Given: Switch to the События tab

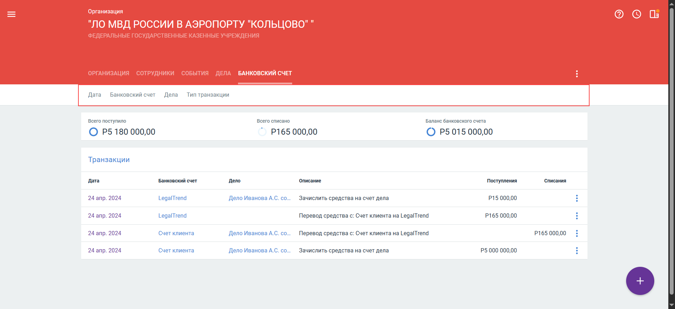Looking at the screenshot, I should pos(195,73).
